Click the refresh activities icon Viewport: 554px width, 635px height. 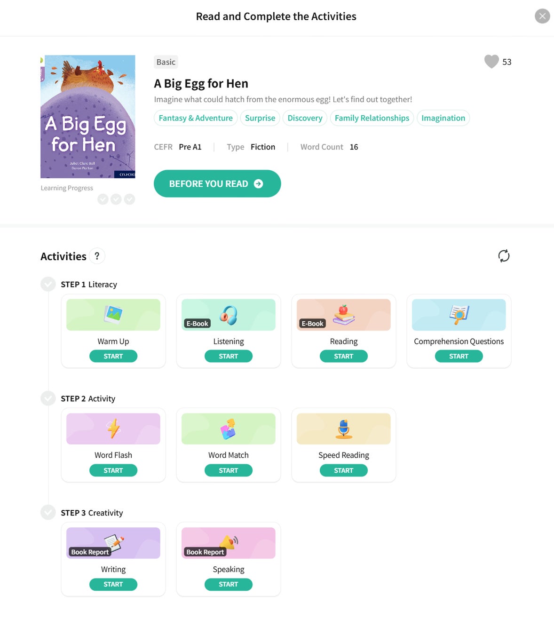pos(504,256)
